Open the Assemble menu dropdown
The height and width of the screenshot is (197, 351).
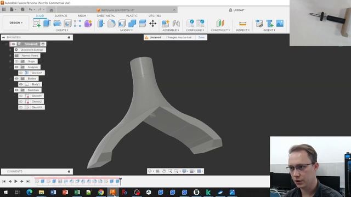pyautogui.click(x=171, y=30)
